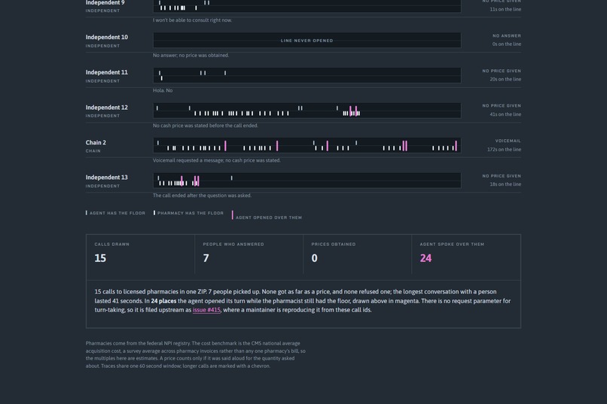Click the Independent 13 call timeline
This screenshot has height=404, width=607.
pyautogui.click(x=307, y=181)
